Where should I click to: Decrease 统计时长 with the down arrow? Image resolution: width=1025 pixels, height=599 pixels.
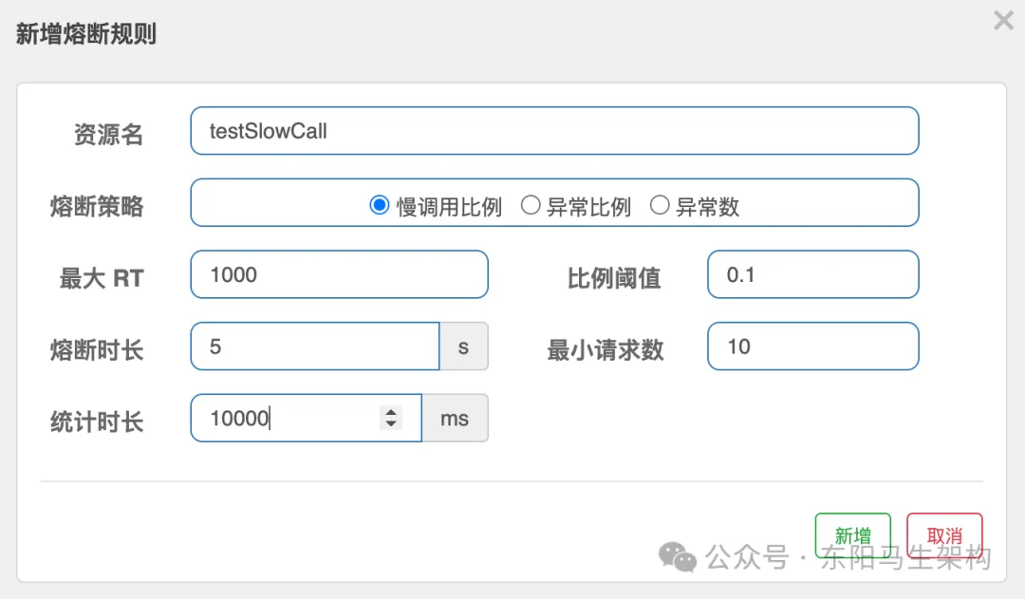coord(390,424)
